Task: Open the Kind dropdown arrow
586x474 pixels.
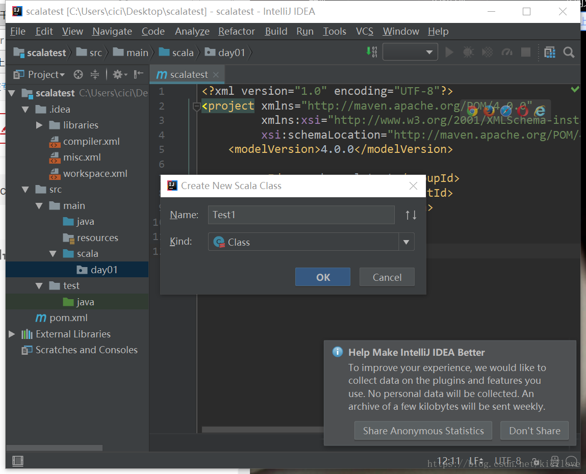Action: 406,242
